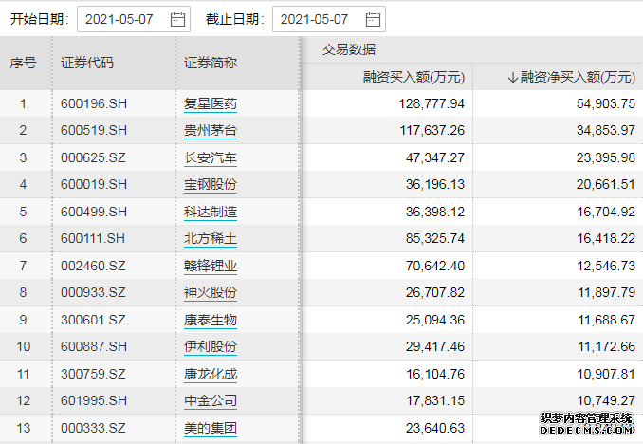Select the code cell 600111.SH

(93, 238)
